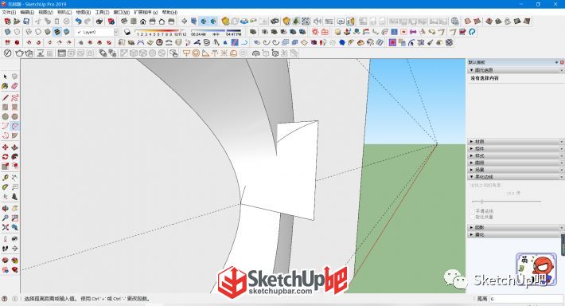
Task: Select the arrow Select tool
Action: point(5,76)
